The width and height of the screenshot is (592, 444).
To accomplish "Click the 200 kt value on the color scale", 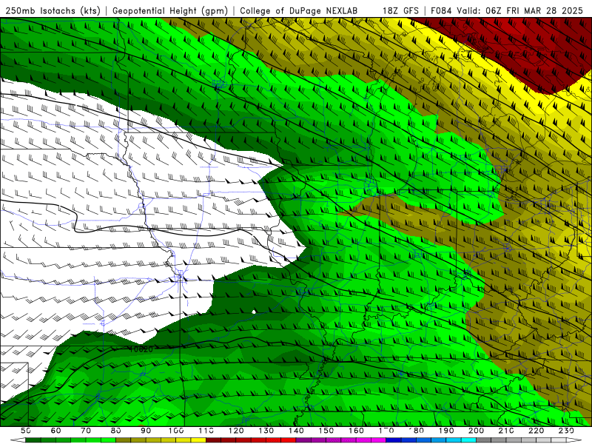I will point(477,431).
